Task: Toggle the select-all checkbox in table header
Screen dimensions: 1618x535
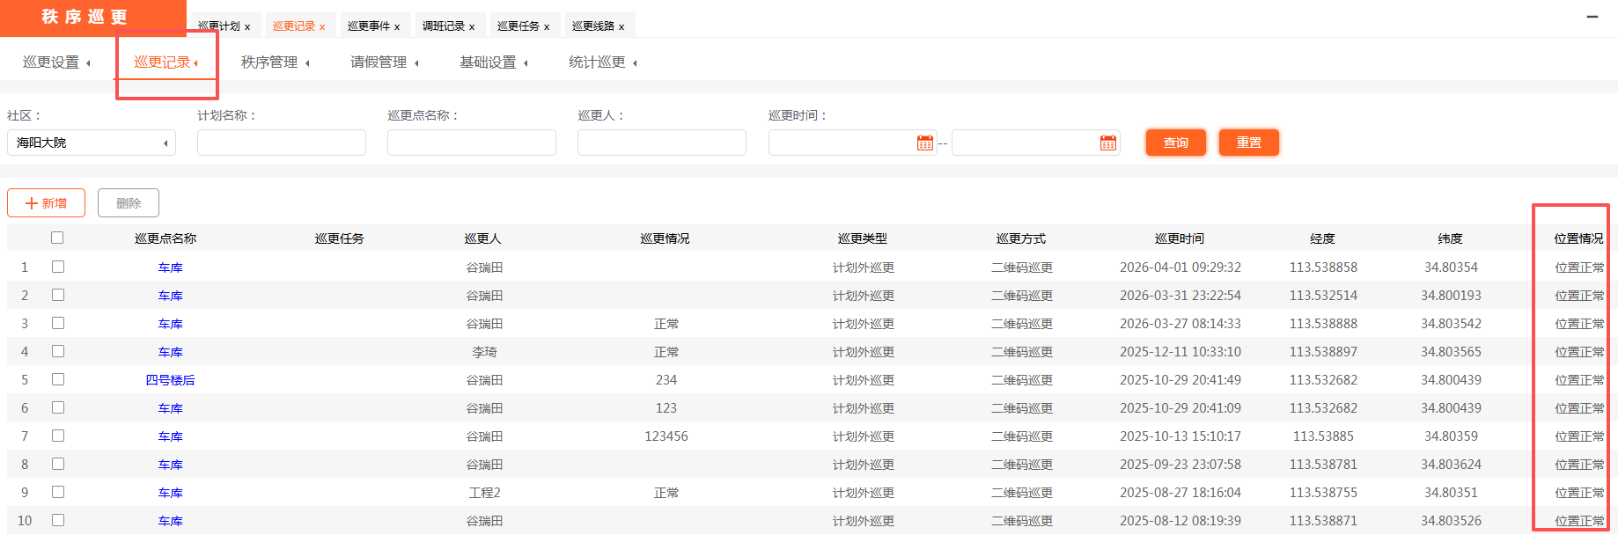Action: (x=57, y=238)
